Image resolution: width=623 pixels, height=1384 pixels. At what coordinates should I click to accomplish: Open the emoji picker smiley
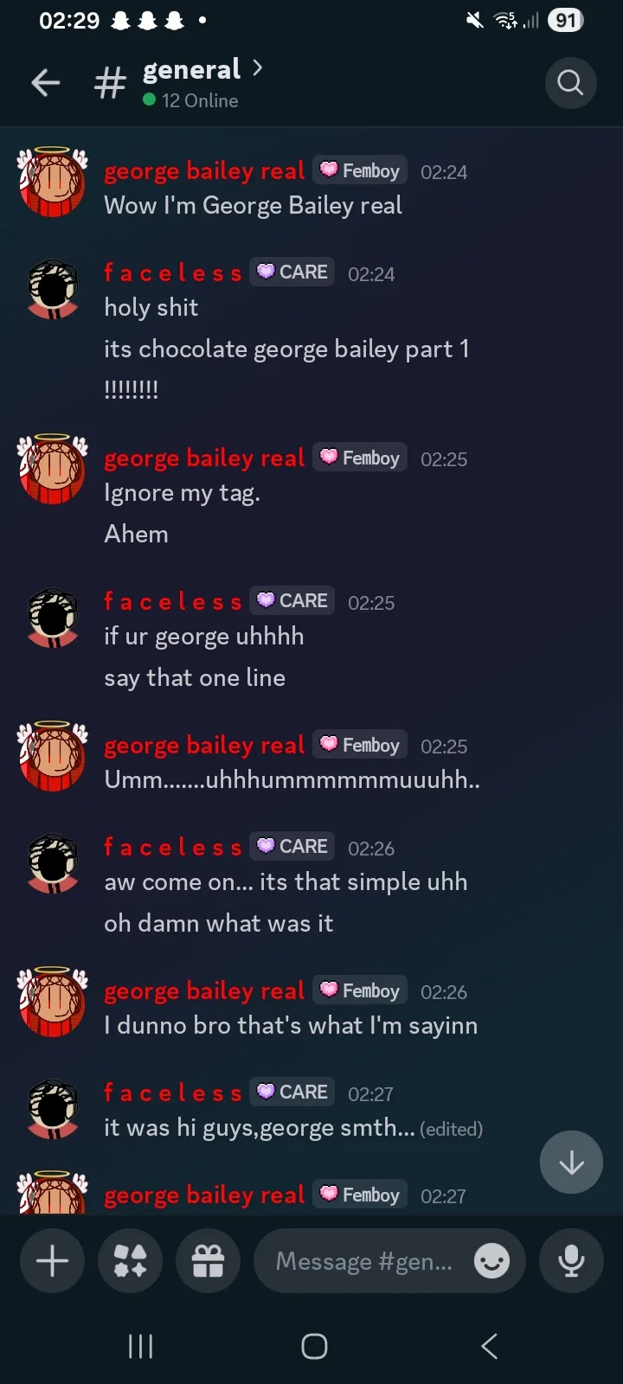491,1261
